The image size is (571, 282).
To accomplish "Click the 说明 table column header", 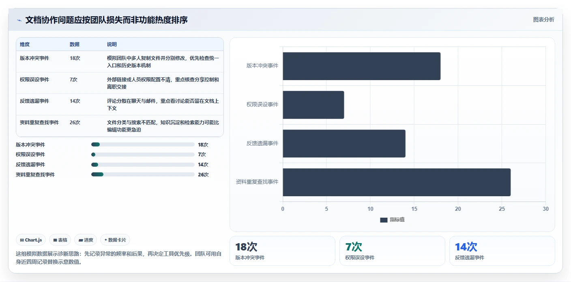I will [x=112, y=45].
